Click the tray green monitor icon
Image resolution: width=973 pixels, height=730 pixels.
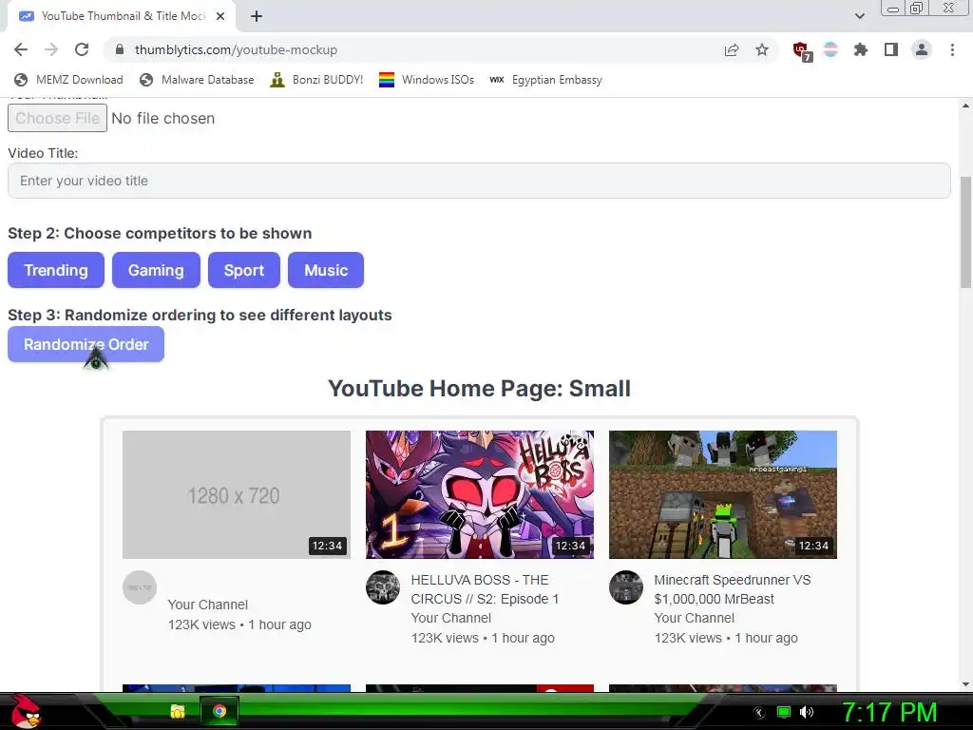point(784,712)
